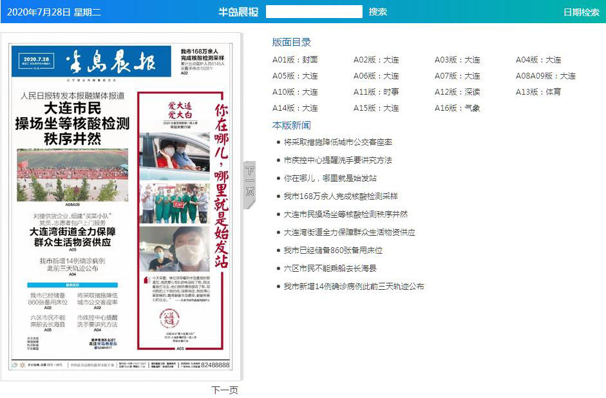Open the A16版：气象 weather page

[x=457, y=108]
